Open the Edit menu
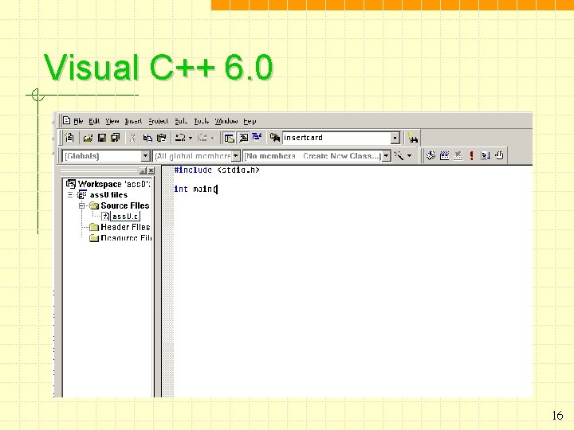This screenshot has height=430, width=574. 94,121
